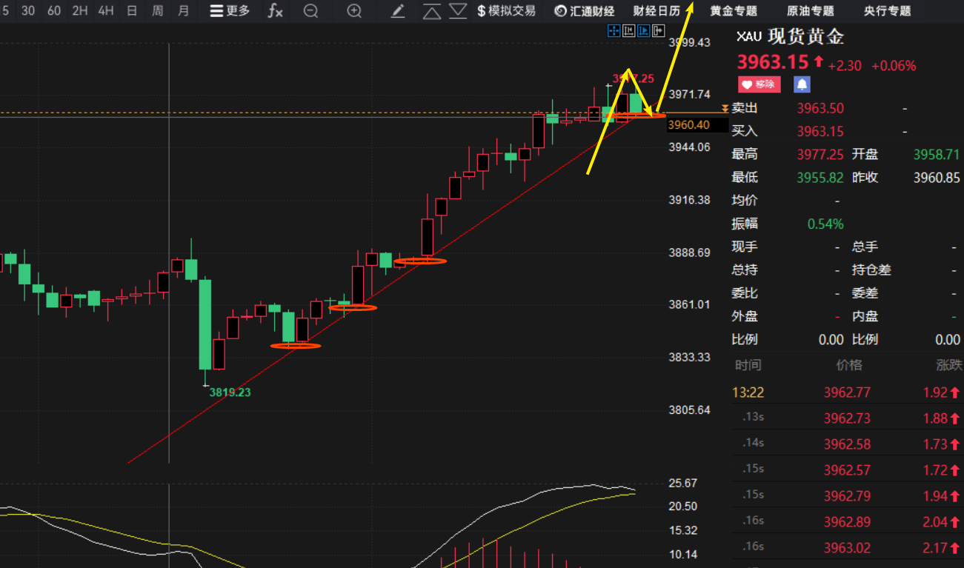This screenshot has width=964, height=568.
Task: Click the 最低 value 3955.82
Action: [x=820, y=178]
